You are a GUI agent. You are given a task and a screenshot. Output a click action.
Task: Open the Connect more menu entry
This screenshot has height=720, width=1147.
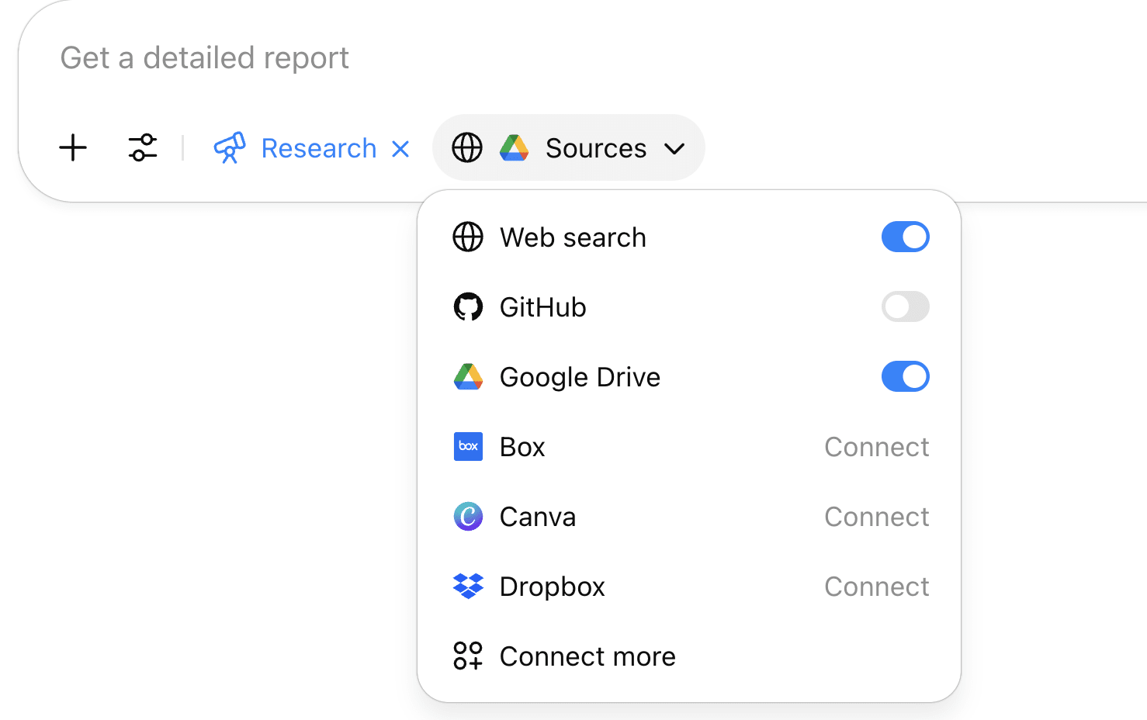tap(689, 656)
